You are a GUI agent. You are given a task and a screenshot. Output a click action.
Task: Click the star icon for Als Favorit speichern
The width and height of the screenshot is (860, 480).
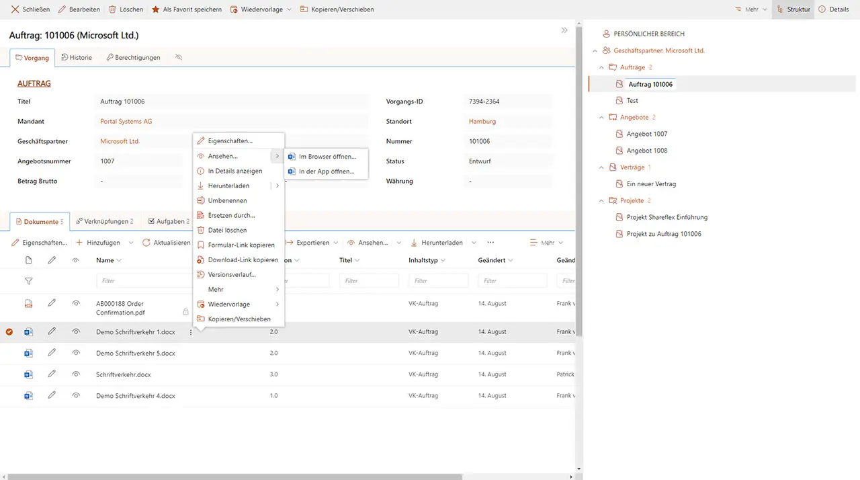click(x=155, y=9)
